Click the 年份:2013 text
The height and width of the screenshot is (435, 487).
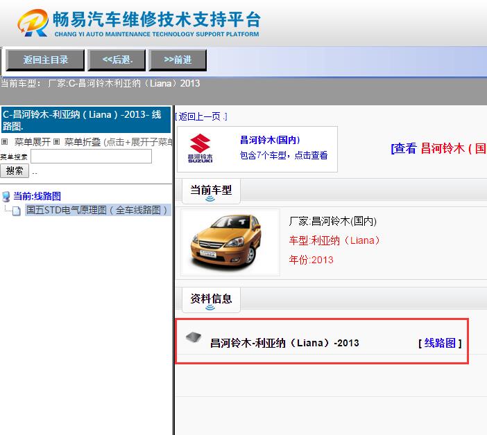coord(311,260)
